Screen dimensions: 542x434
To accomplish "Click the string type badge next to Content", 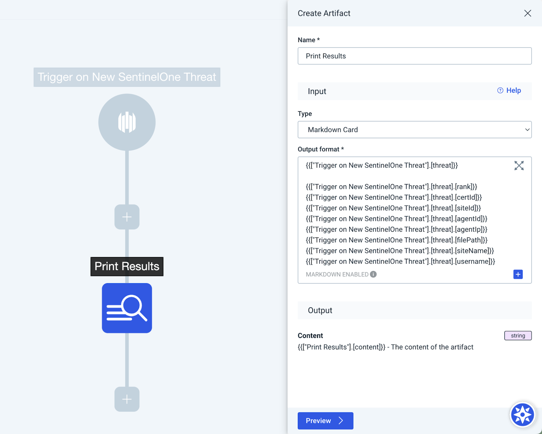I will point(518,336).
